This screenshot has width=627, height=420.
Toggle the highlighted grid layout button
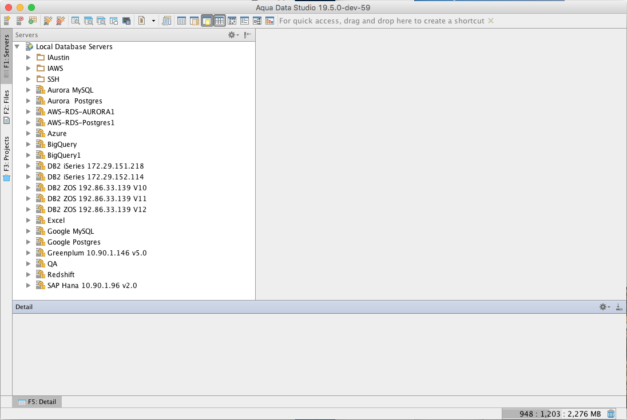(220, 21)
